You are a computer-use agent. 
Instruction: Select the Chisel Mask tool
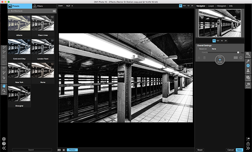(x=4, y=73)
